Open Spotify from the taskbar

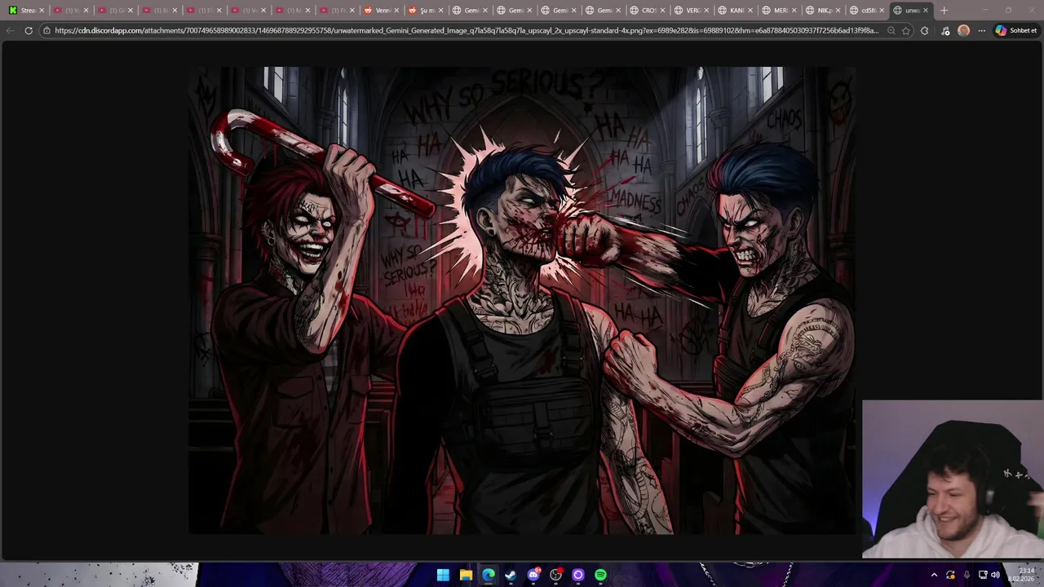coord(600,575)
